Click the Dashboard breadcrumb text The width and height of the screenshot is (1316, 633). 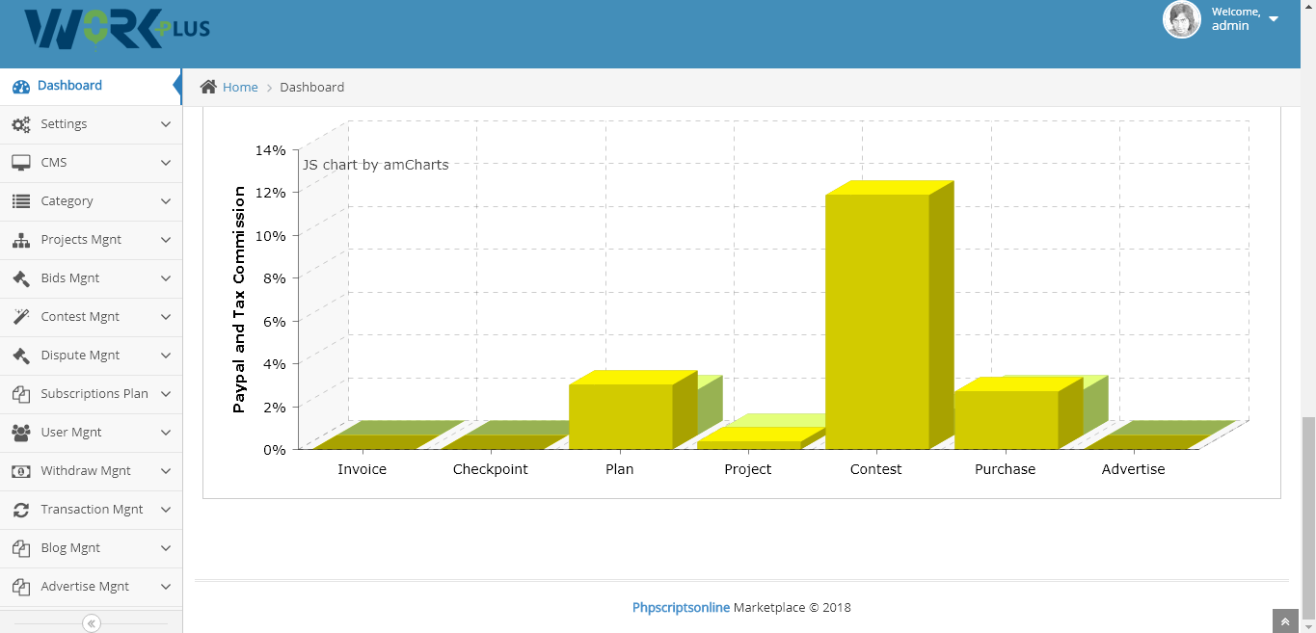click(x=311, y=87)
